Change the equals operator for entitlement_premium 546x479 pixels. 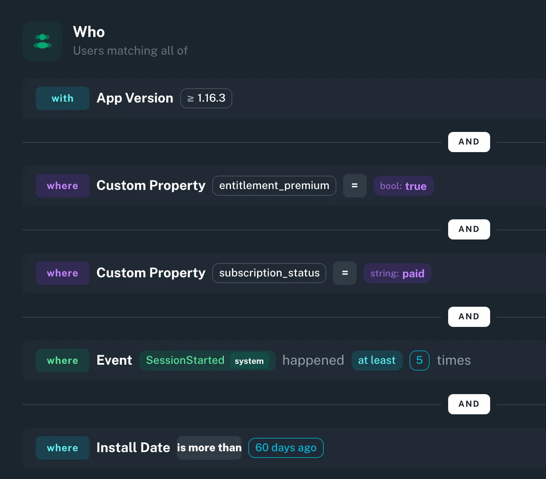click(x=355, y=186)
